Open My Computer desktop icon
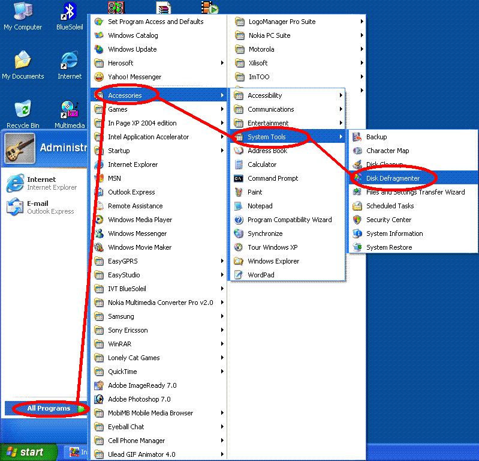 23,15
